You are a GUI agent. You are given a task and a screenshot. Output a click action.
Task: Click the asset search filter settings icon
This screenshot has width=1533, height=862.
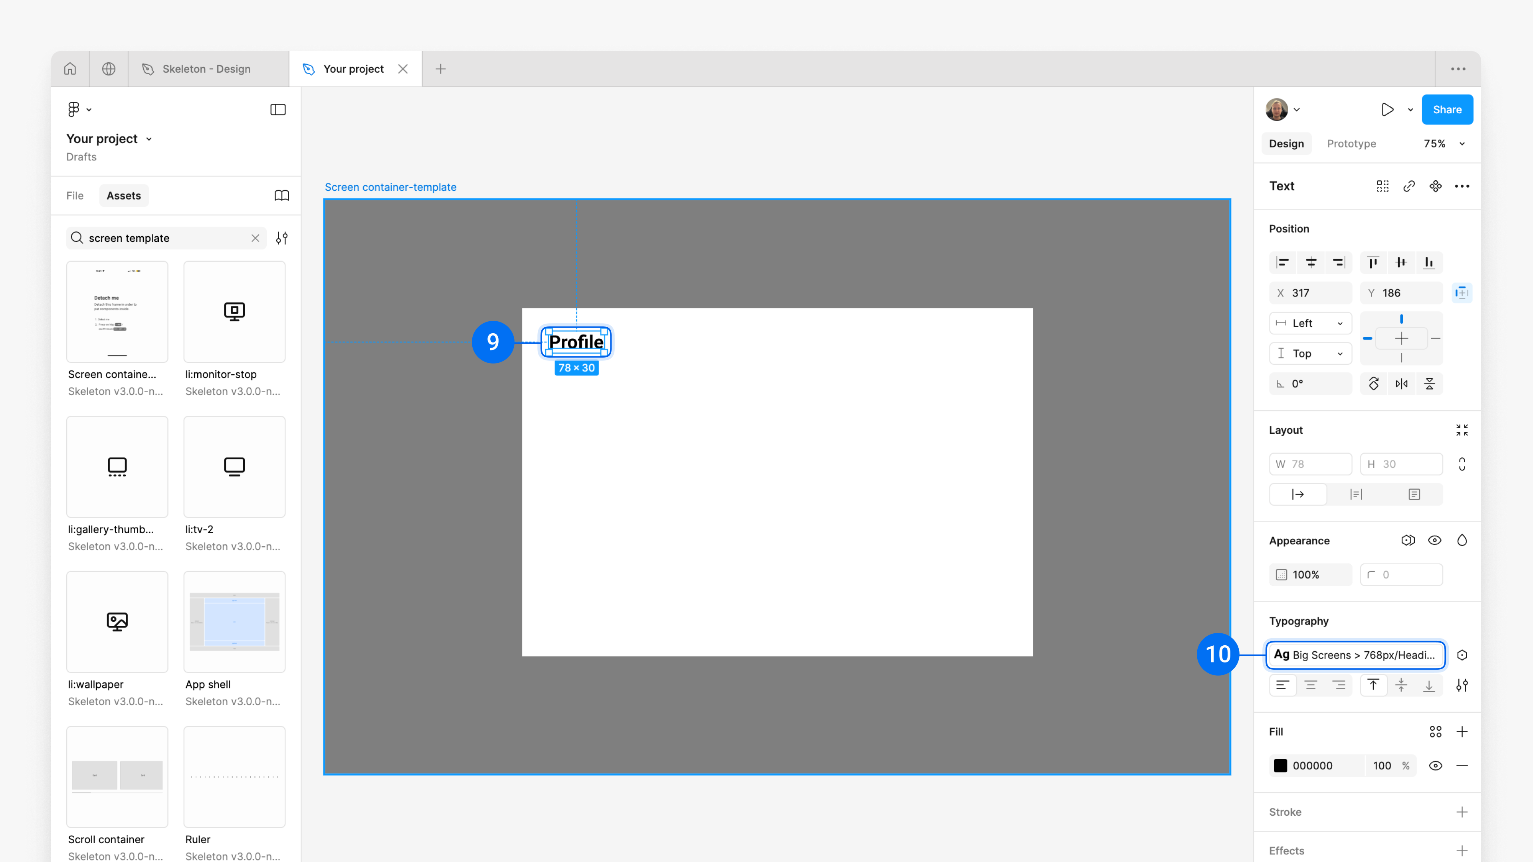point(281,238)
